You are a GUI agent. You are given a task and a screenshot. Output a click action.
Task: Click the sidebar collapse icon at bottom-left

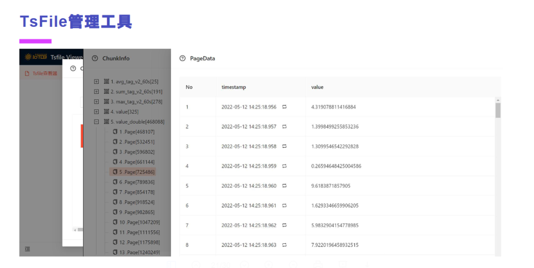[x=28, y=249]
